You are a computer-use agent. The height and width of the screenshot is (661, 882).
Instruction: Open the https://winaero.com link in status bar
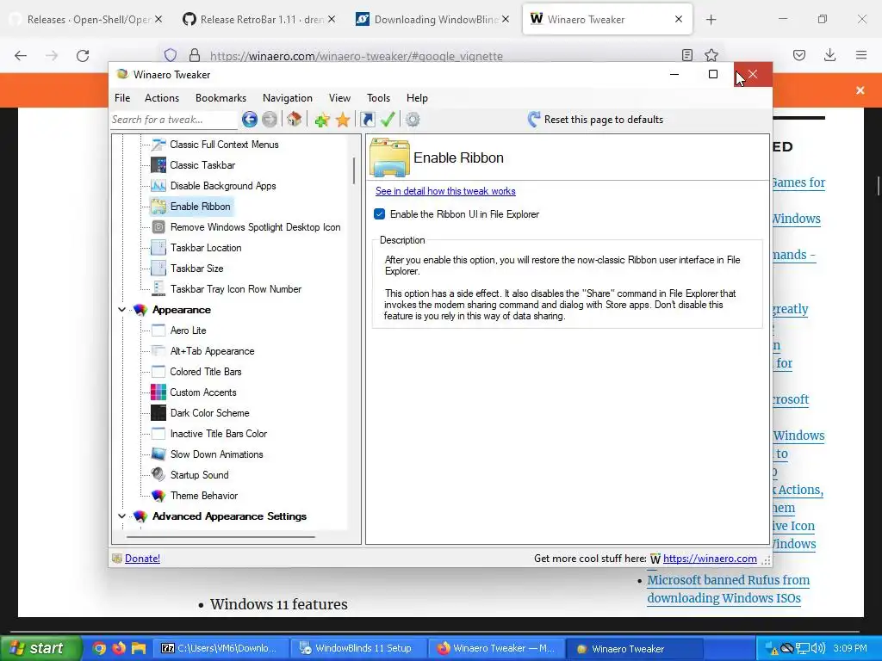[710, 558]
